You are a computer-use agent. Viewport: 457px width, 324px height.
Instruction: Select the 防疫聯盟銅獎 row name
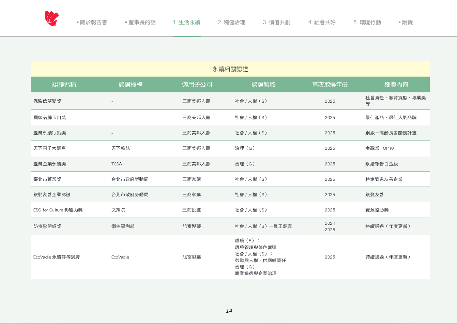[x=47, y=226]
